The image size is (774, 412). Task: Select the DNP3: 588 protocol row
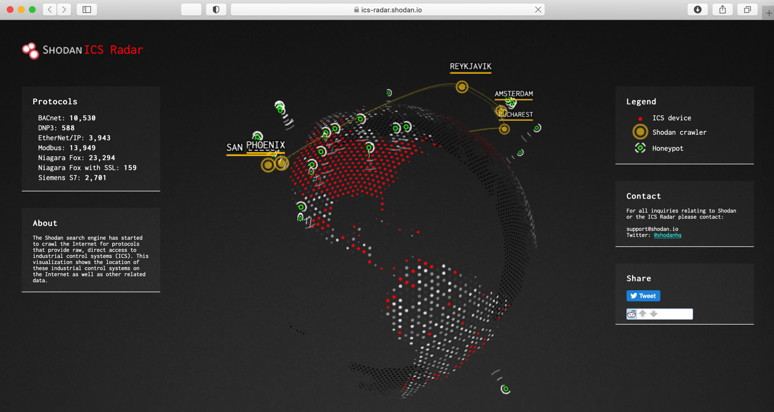[57, 128]
